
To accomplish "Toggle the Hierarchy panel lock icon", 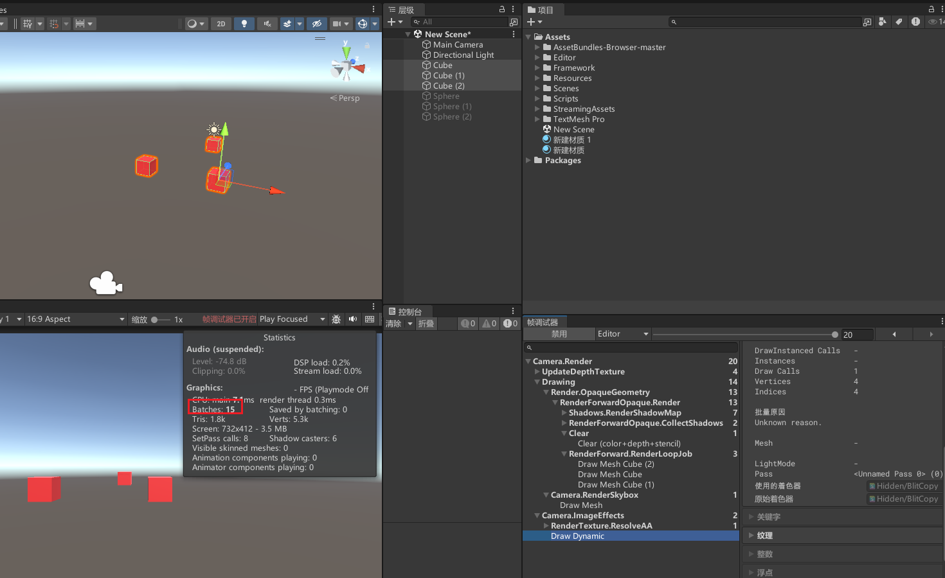I will point(502,10).
